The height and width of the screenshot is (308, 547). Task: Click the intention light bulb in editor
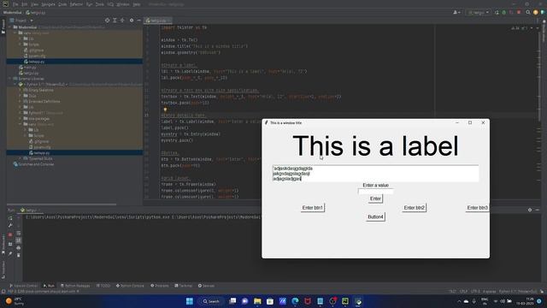click(165, 110)
